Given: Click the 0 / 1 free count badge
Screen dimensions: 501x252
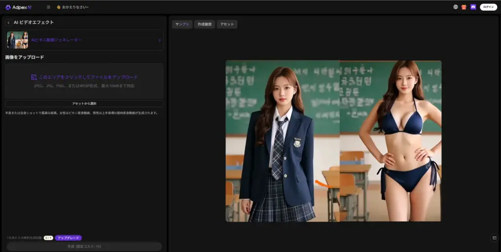Looking at the screenshot, I should point(48,238).
